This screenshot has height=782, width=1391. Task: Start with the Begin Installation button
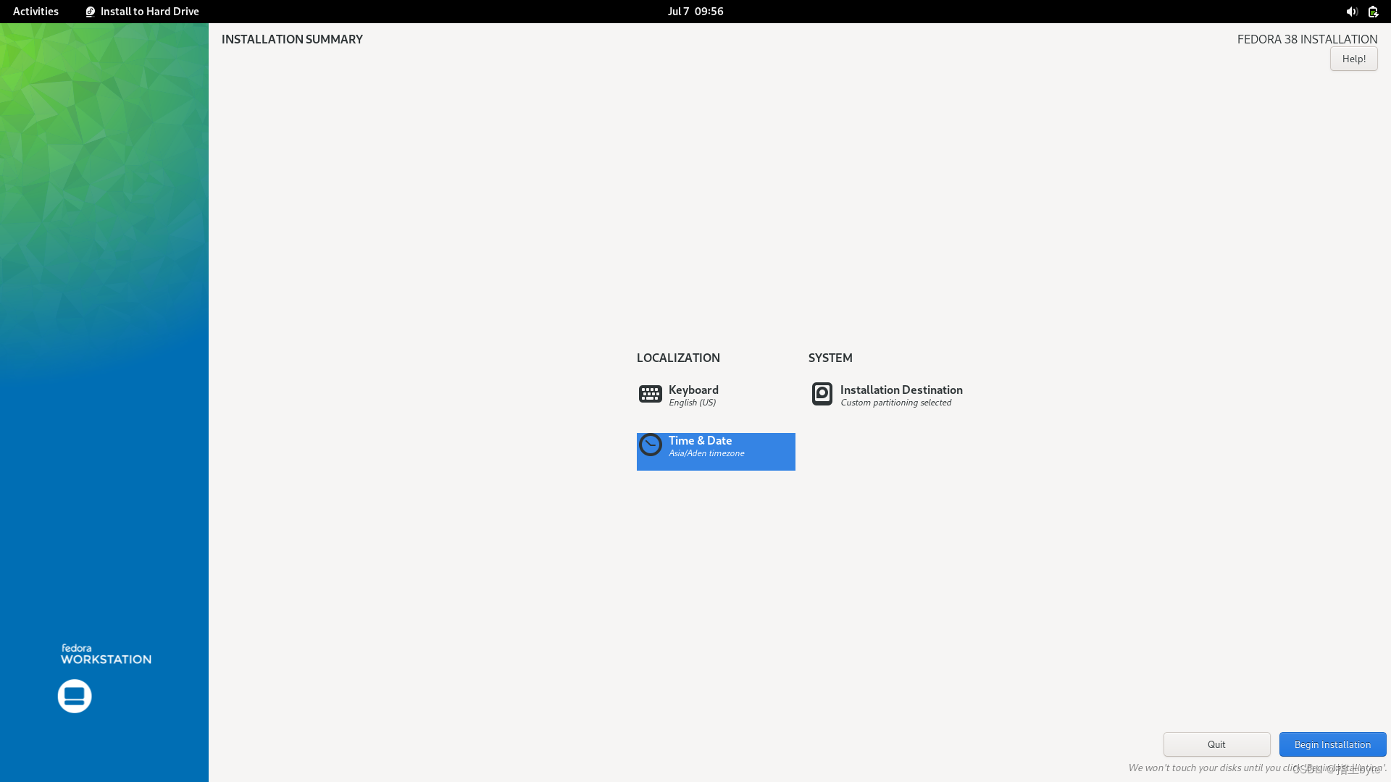click(1332, 744)
